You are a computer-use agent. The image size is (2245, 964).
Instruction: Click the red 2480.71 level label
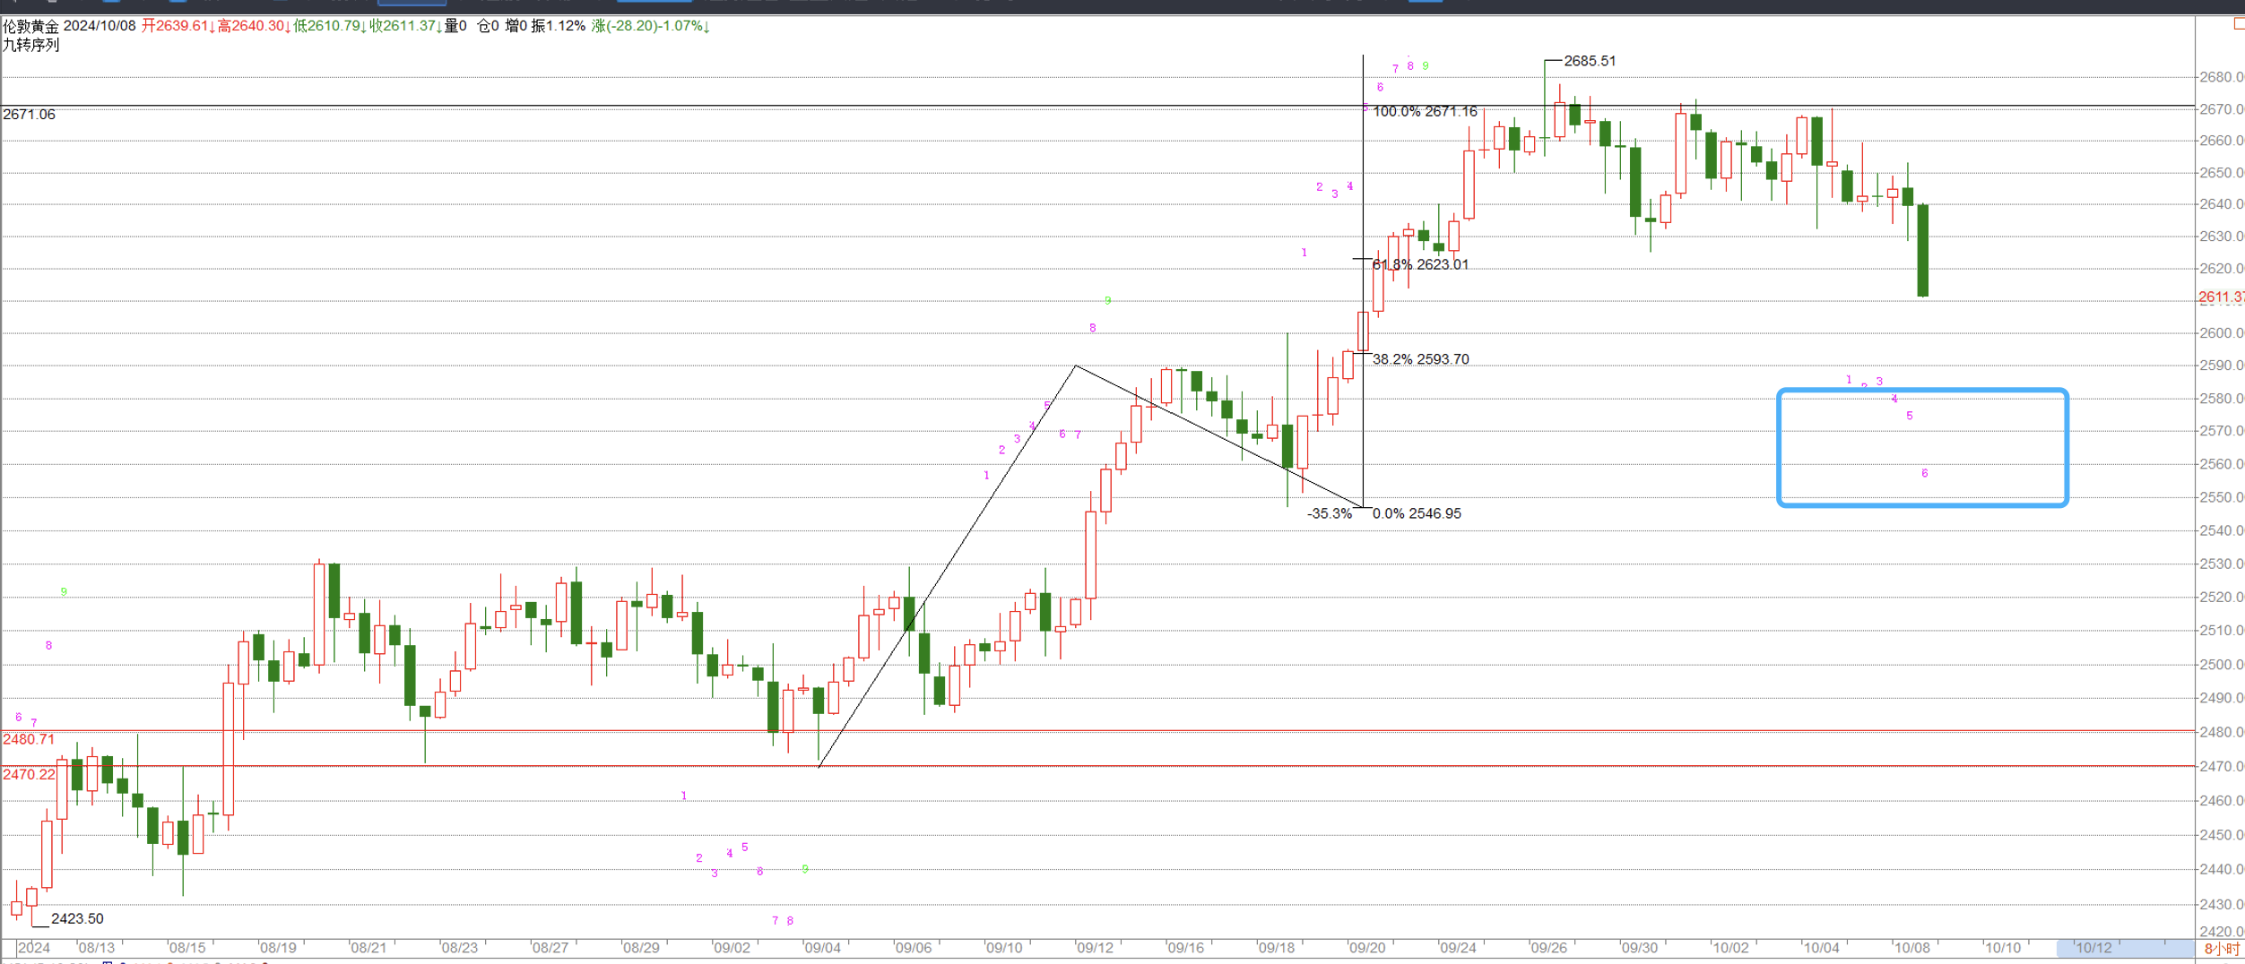[x=29, y=739]
